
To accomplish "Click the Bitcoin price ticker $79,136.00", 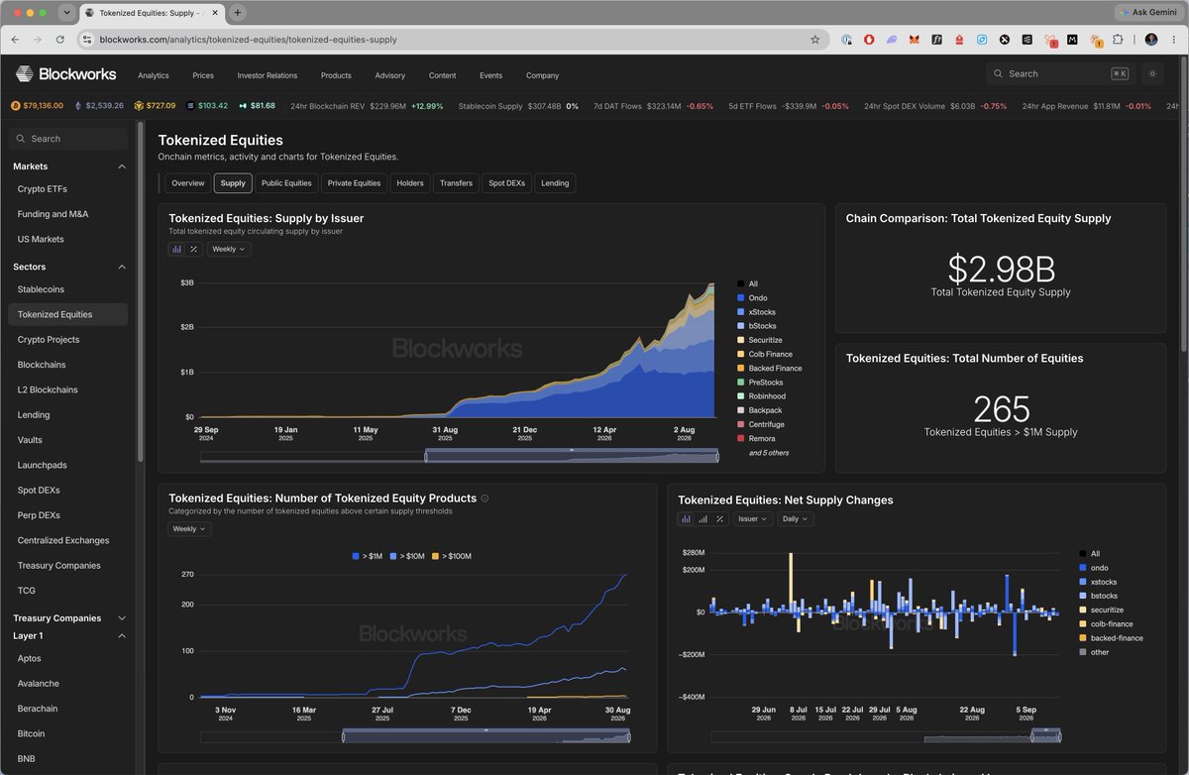I will click(x=37, y=105).
